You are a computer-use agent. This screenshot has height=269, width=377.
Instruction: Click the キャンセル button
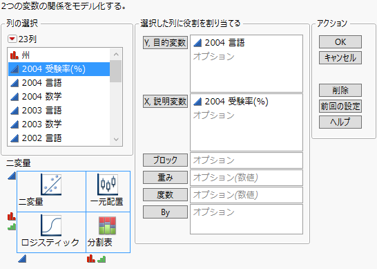pos(340,58)
